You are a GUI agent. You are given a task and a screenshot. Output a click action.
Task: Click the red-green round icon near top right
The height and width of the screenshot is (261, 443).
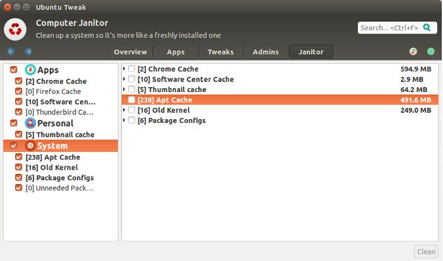pos(413,51)
